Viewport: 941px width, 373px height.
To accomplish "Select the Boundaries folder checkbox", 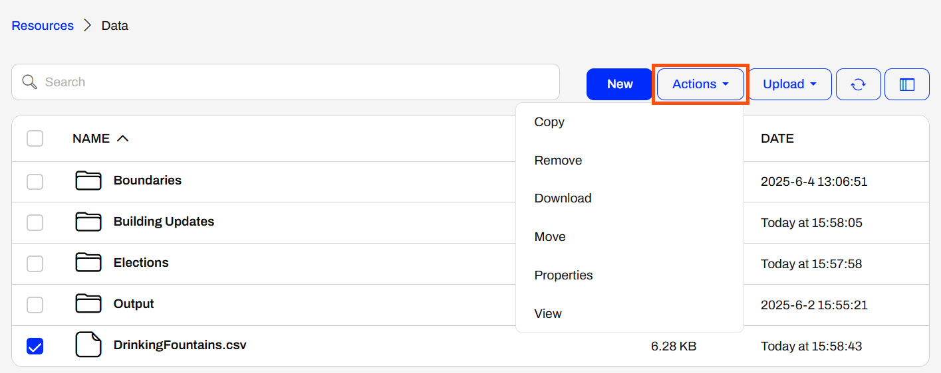I will [x=35, y=181].
